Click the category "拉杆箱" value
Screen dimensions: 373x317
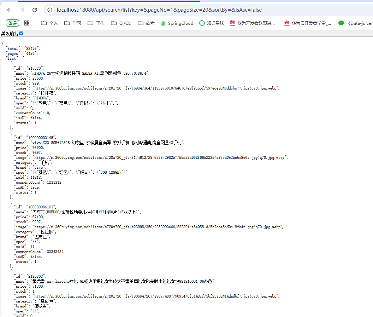pyautogui.click(x=48, y=93)
